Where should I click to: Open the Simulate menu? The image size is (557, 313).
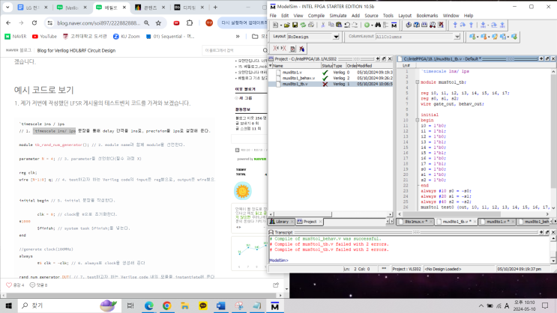coord(340,15)
